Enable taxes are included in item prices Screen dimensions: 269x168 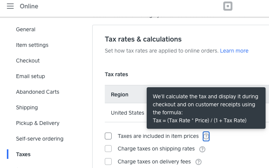(108, 136)
